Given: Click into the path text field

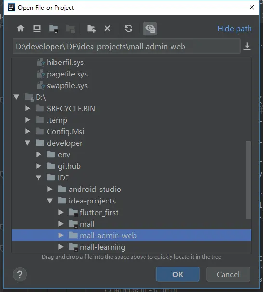Looking at the screenshot, I should (x=127, y=46).
